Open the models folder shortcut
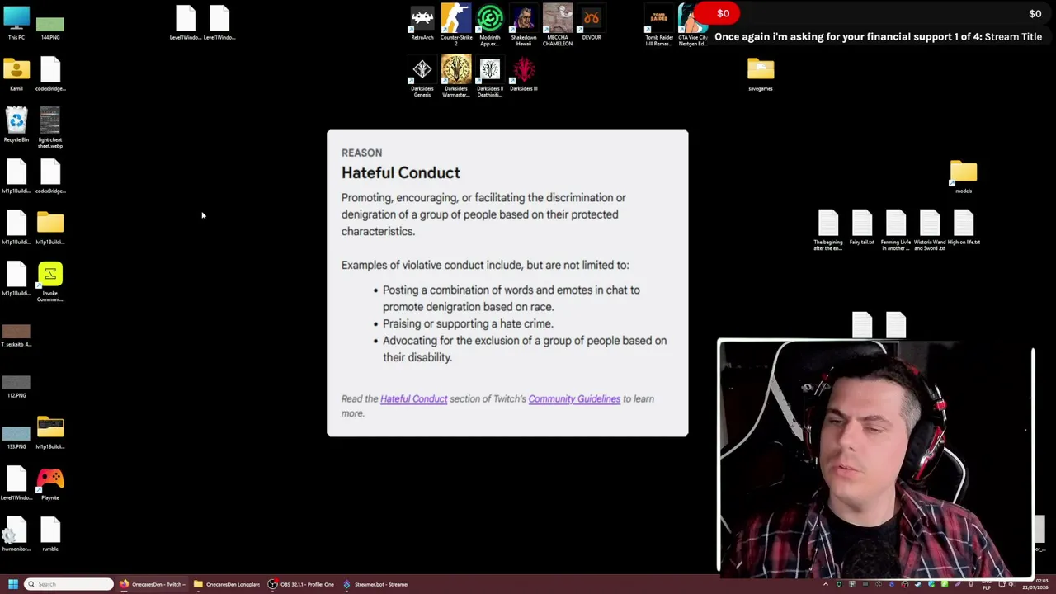1056x594 pixels. coord(964,176)
